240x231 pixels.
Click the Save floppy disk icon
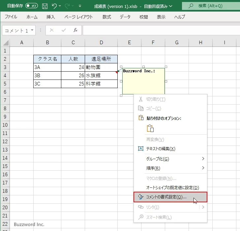[45, 6]
